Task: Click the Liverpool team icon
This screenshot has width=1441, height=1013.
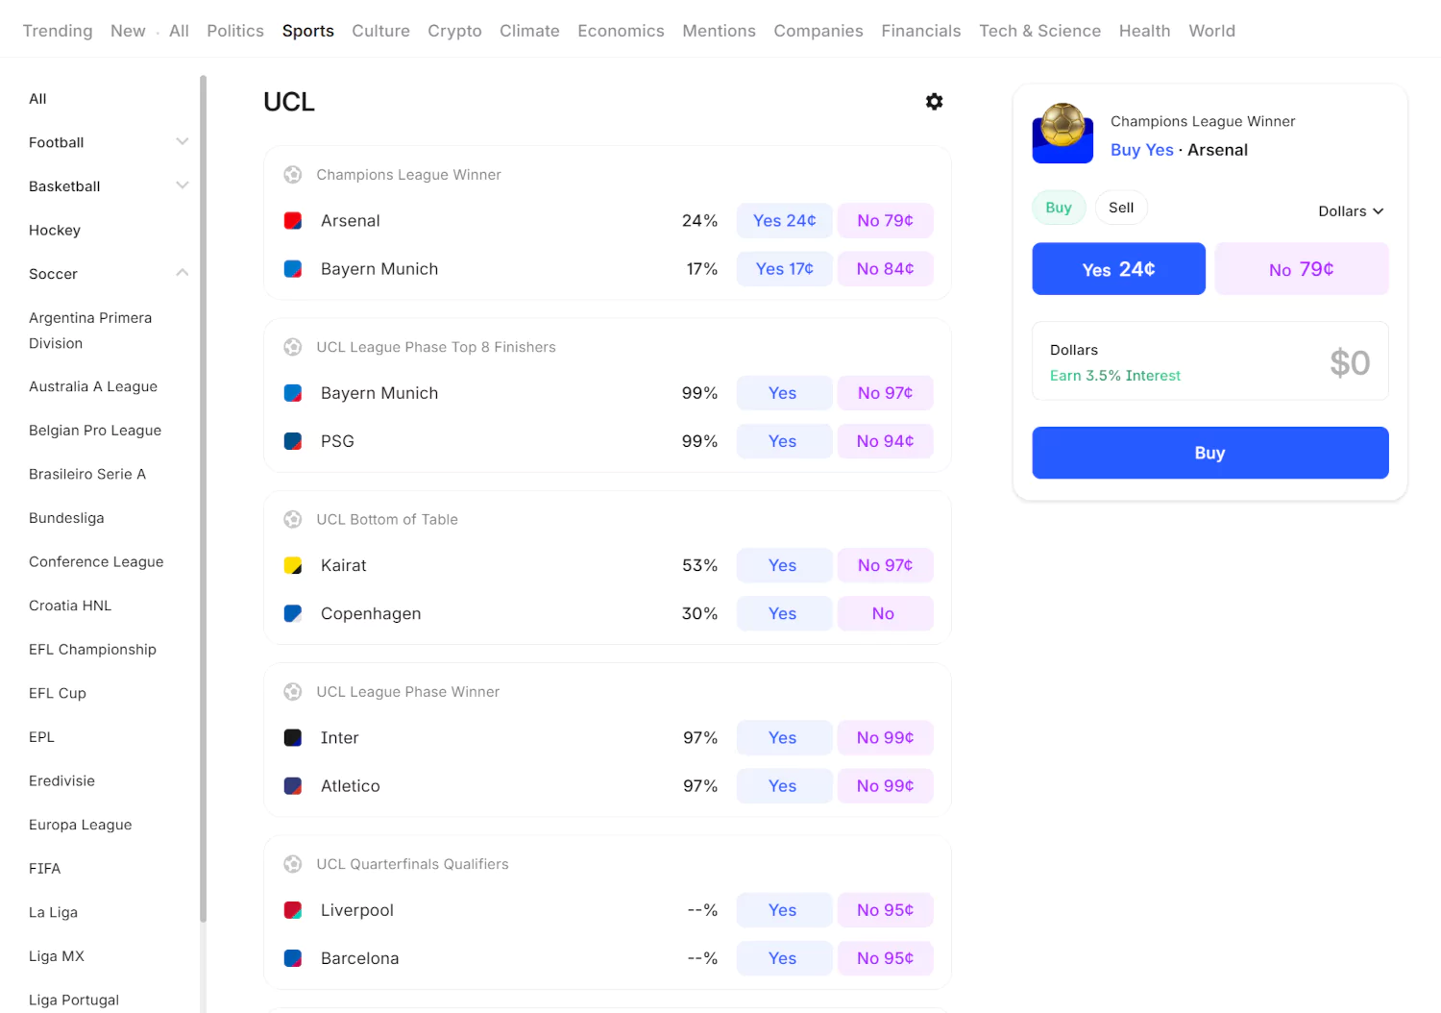Action: pyautogui.click(x=293, y=910)
